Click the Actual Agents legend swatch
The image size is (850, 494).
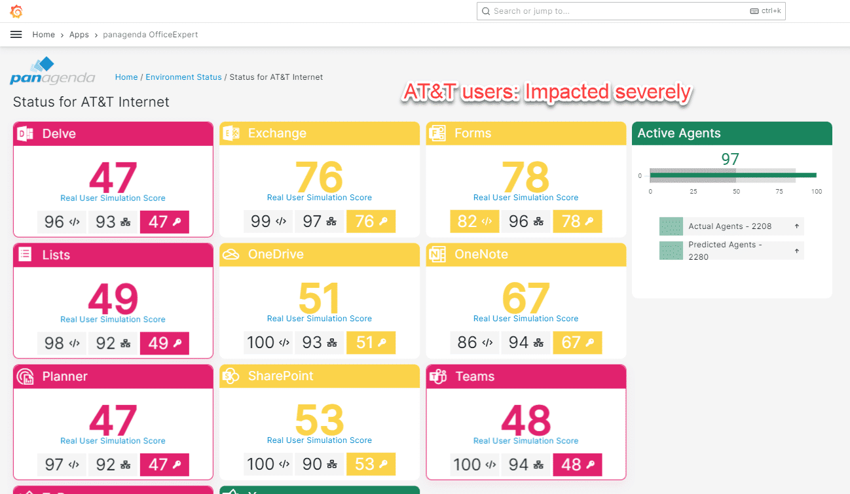pos(671,226)
